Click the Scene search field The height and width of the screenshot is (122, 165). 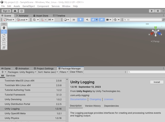[143, 20]
